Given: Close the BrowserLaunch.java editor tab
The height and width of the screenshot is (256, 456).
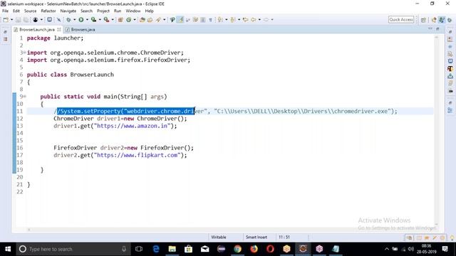Looking at the screenshot, I should (x=59, y=30).
